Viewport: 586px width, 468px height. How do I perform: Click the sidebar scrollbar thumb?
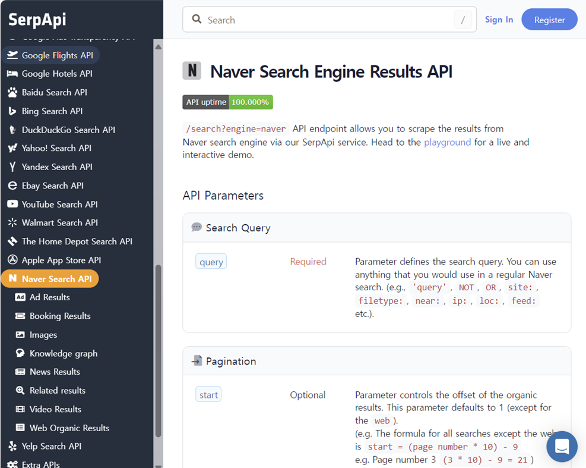pos(158,351)
